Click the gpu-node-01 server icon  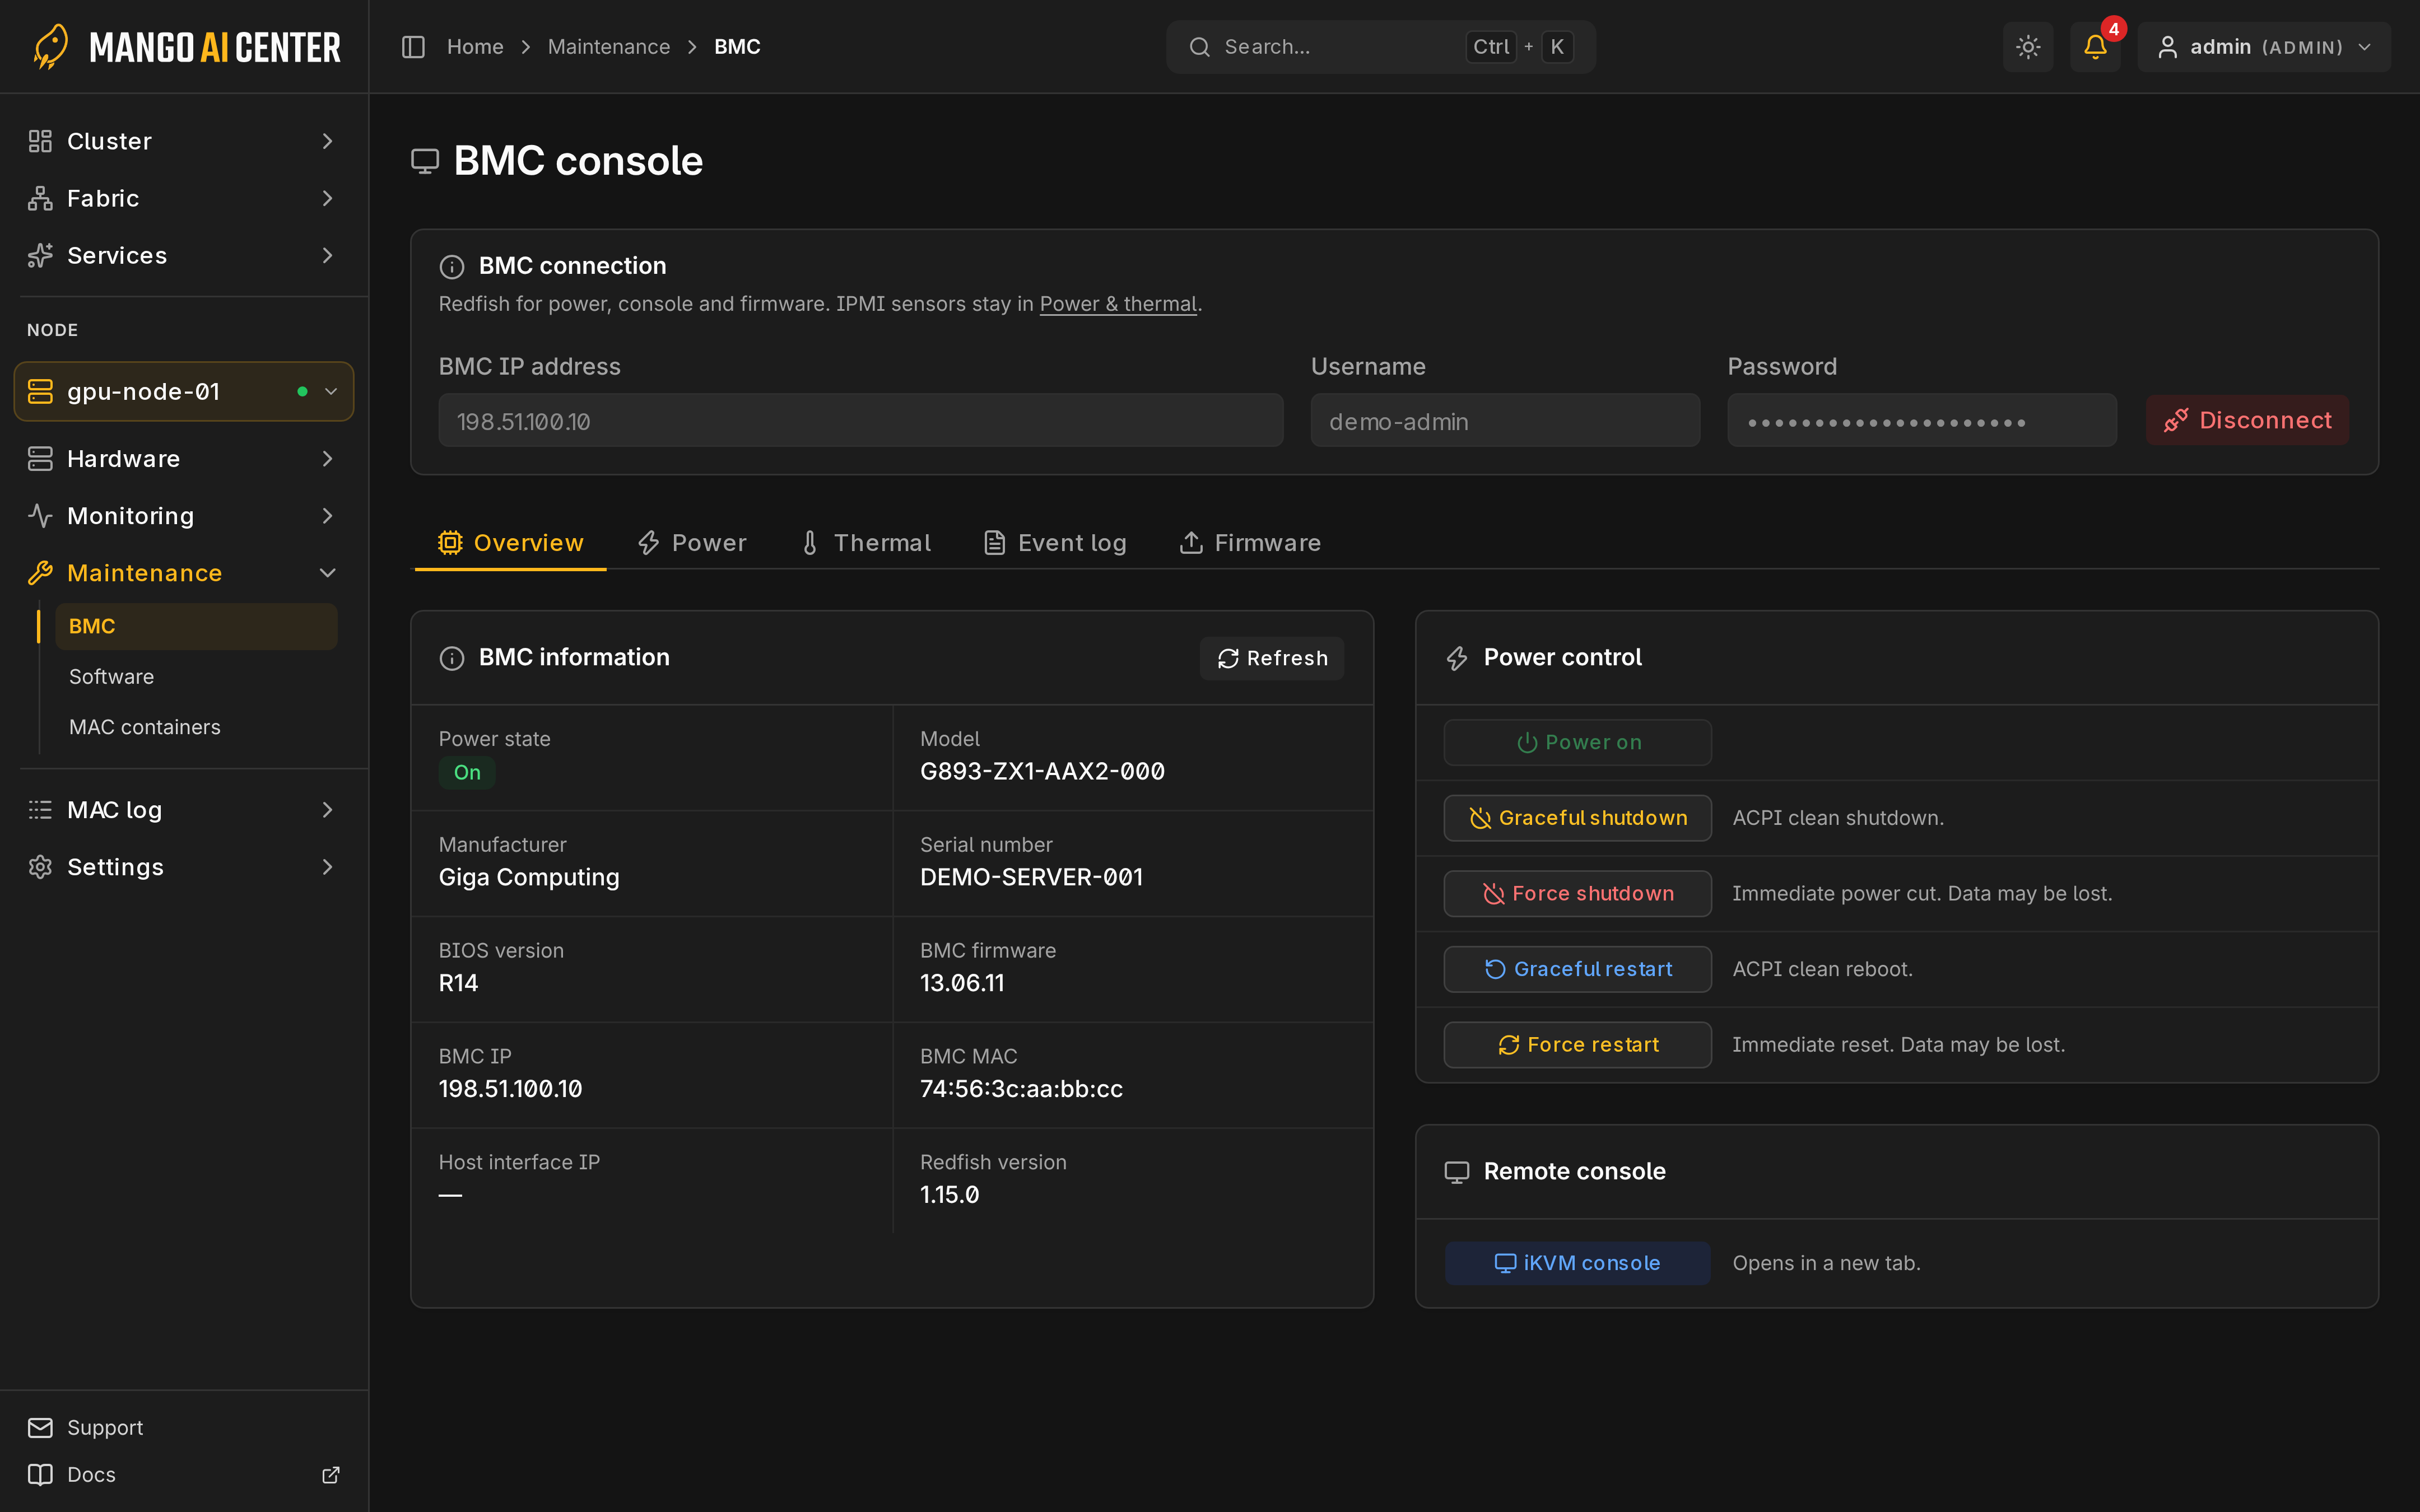point(40,391)
